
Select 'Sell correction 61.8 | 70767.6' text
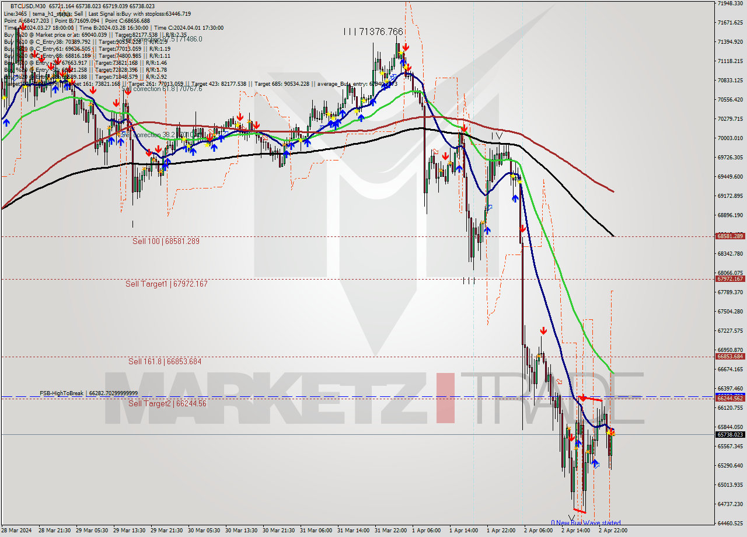click(162, 89)
